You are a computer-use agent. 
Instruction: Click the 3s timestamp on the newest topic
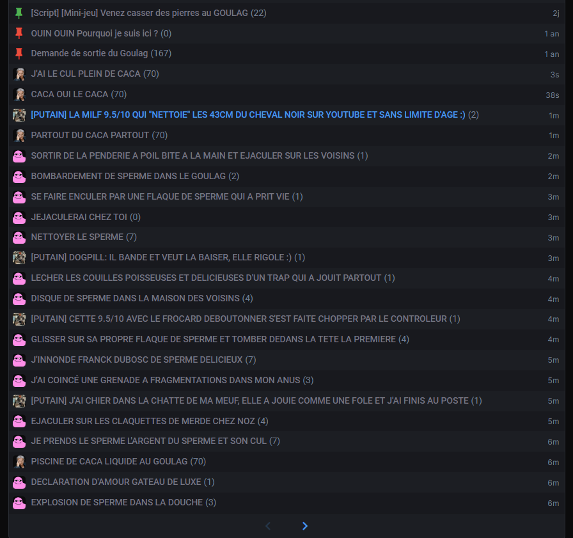554,75
